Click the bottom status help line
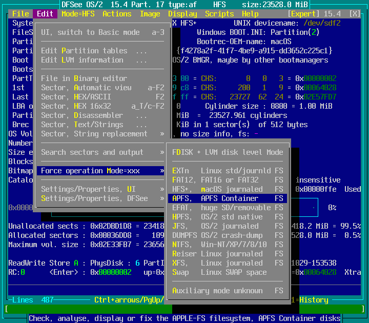The width and height of the screenshot is (369, 323). tap(184, 318)
